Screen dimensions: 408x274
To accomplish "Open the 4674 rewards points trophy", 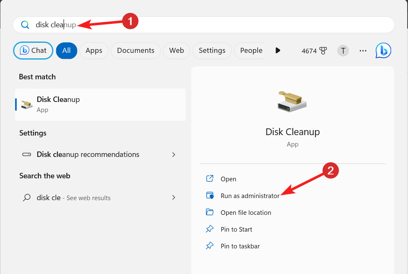I will 314,51.
